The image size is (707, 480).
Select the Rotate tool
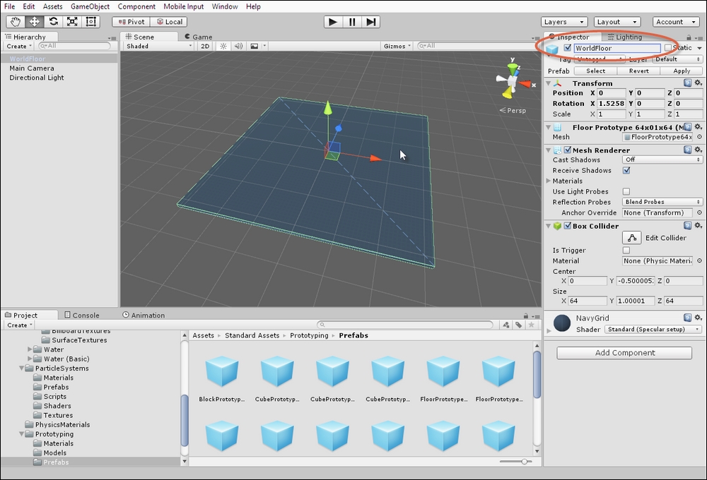click(x=53, y=22)
